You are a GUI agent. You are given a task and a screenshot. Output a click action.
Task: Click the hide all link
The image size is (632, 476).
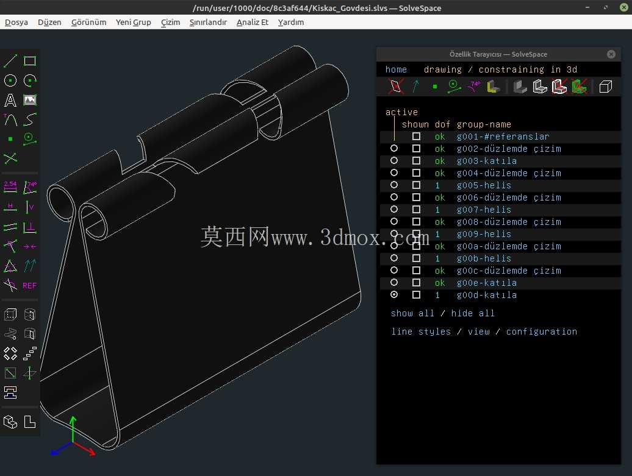473,313
